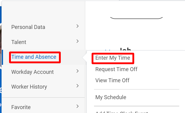Choose View Time Off from the flyout

(112, 80)
